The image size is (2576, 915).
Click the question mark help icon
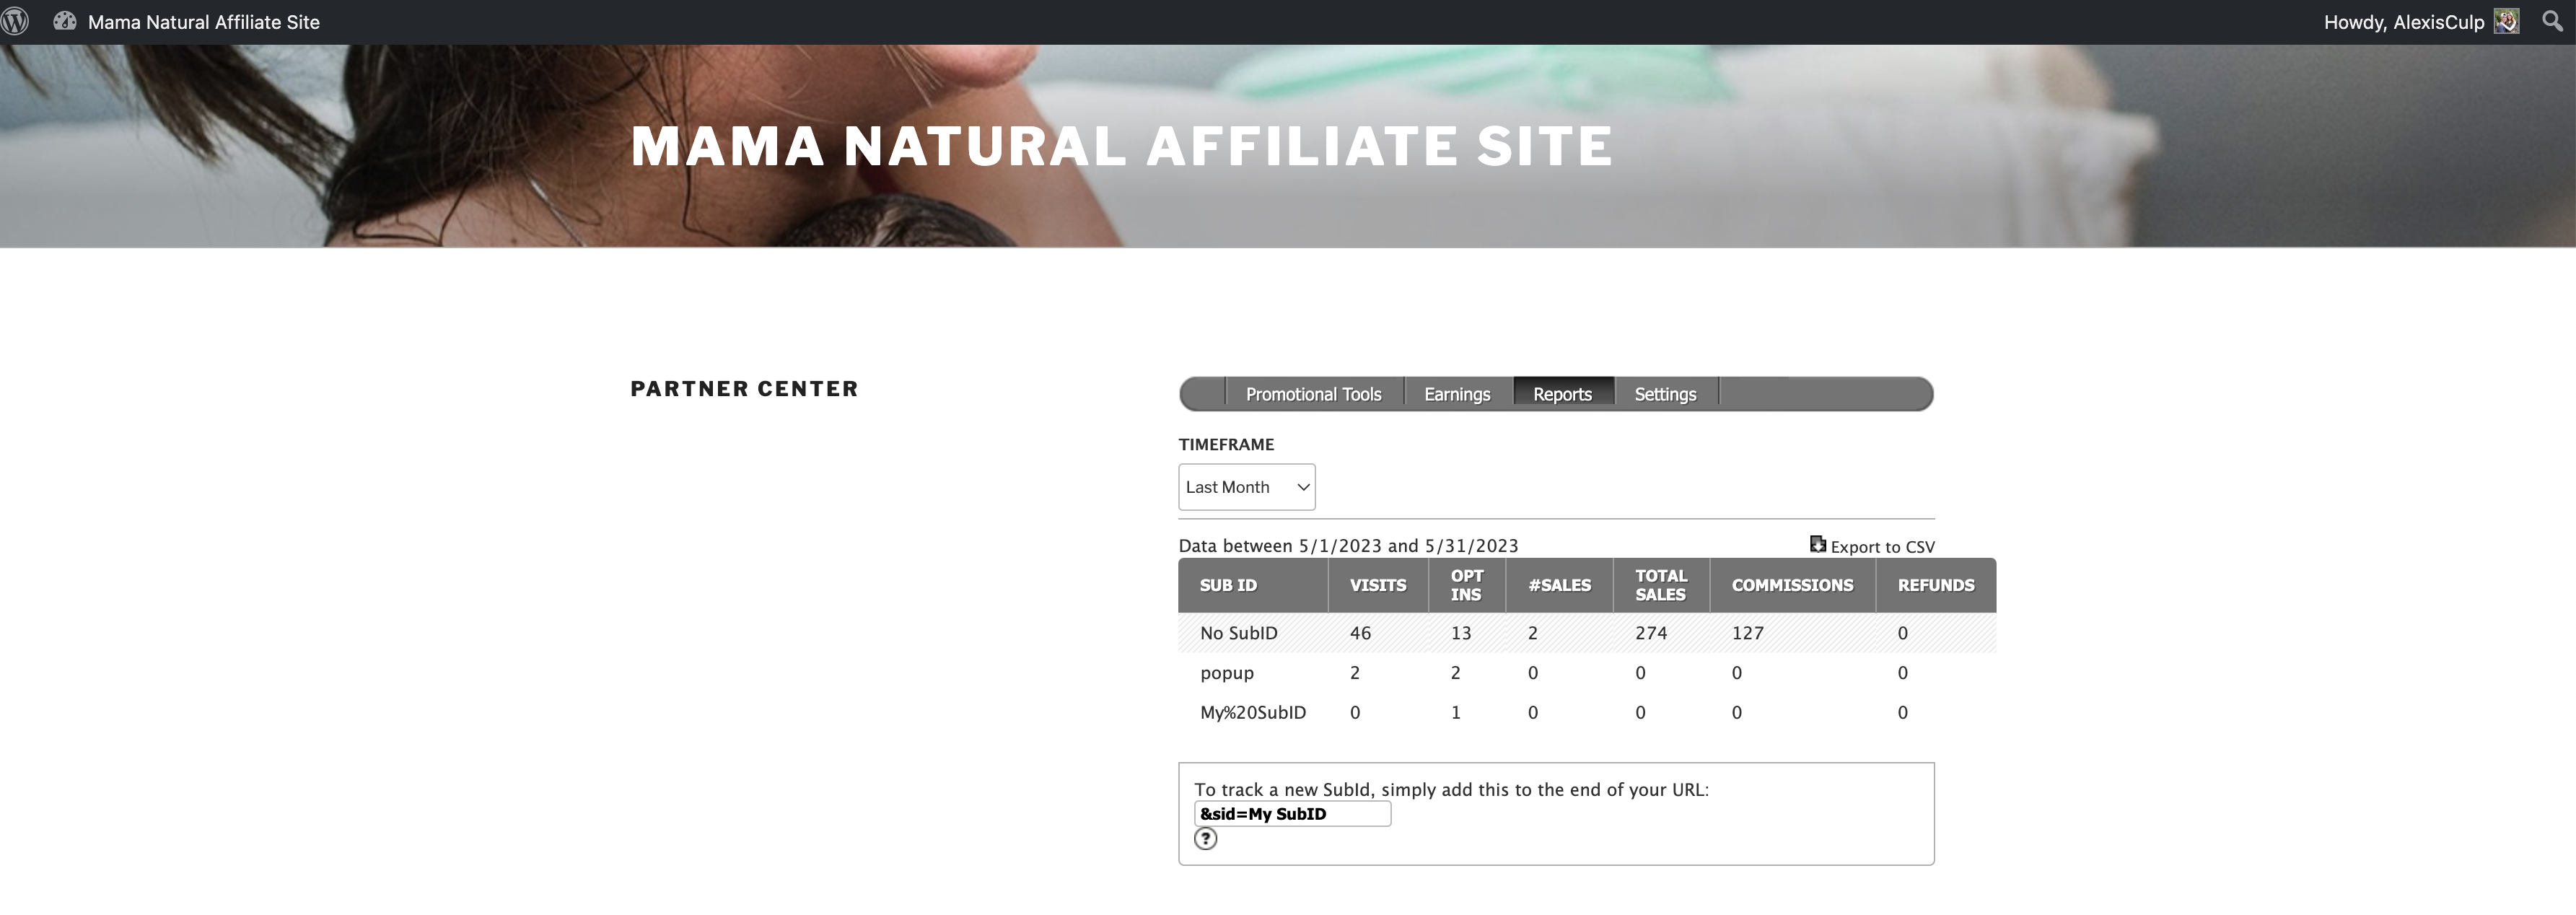1206,839
